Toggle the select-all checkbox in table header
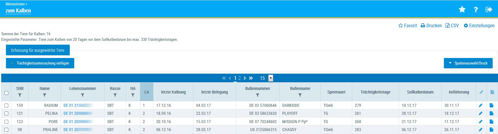The image size is (498, 134). [x=6, y=93]
